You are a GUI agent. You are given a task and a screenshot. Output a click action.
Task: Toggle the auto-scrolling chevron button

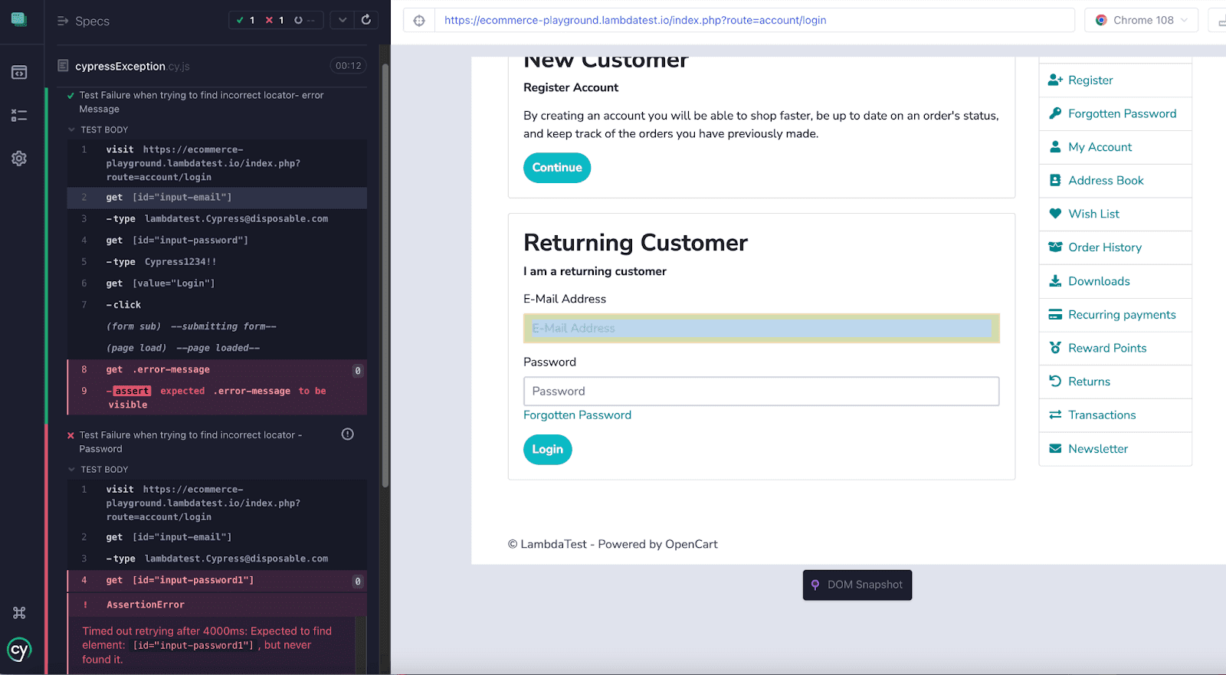click(343, 20)
